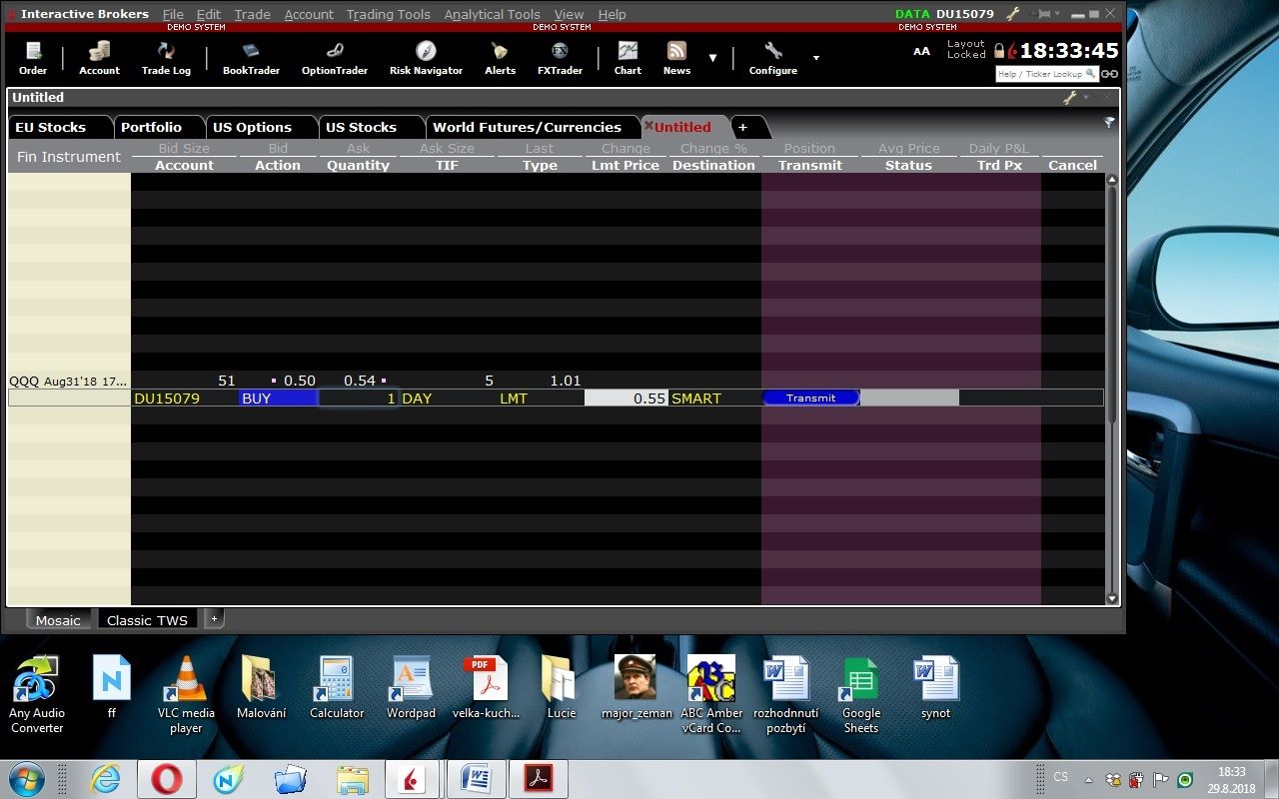
Task: Open the Analytical Tools menu
Action: click(x=492, y=14)
